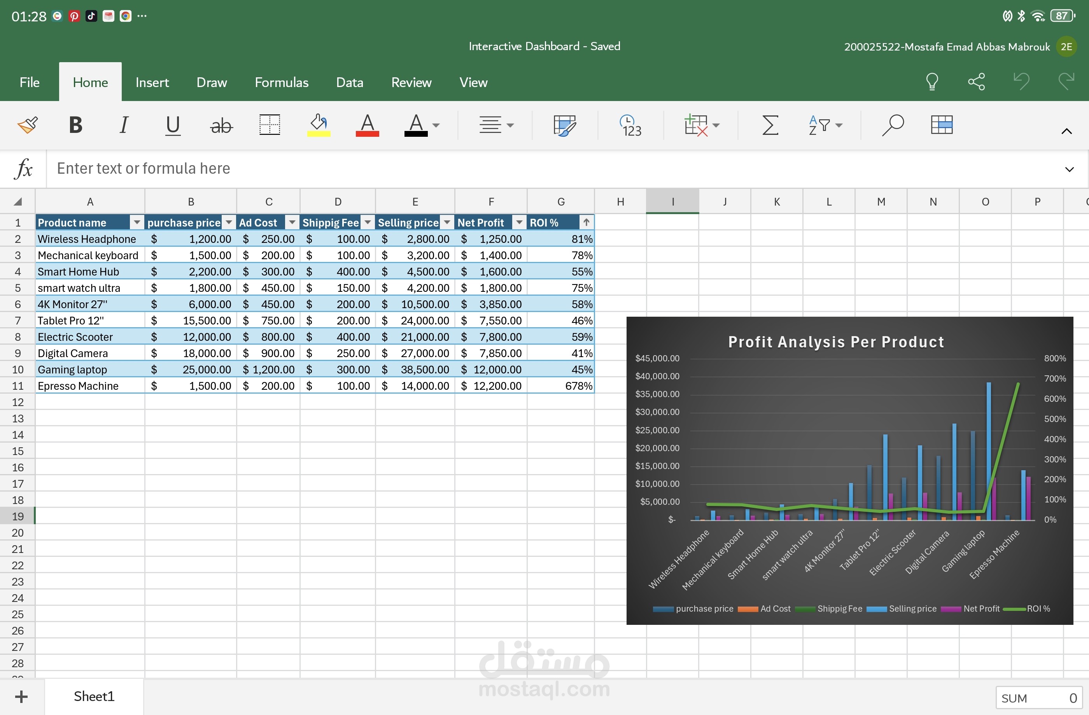The height and width of the screenshot is (715, 1089).
Task: Click the ROI % legend entry
Action: pos(1026,609)
